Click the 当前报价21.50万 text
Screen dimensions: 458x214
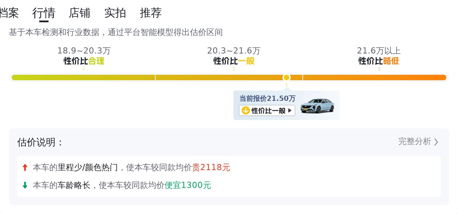(x=267, y=98)
